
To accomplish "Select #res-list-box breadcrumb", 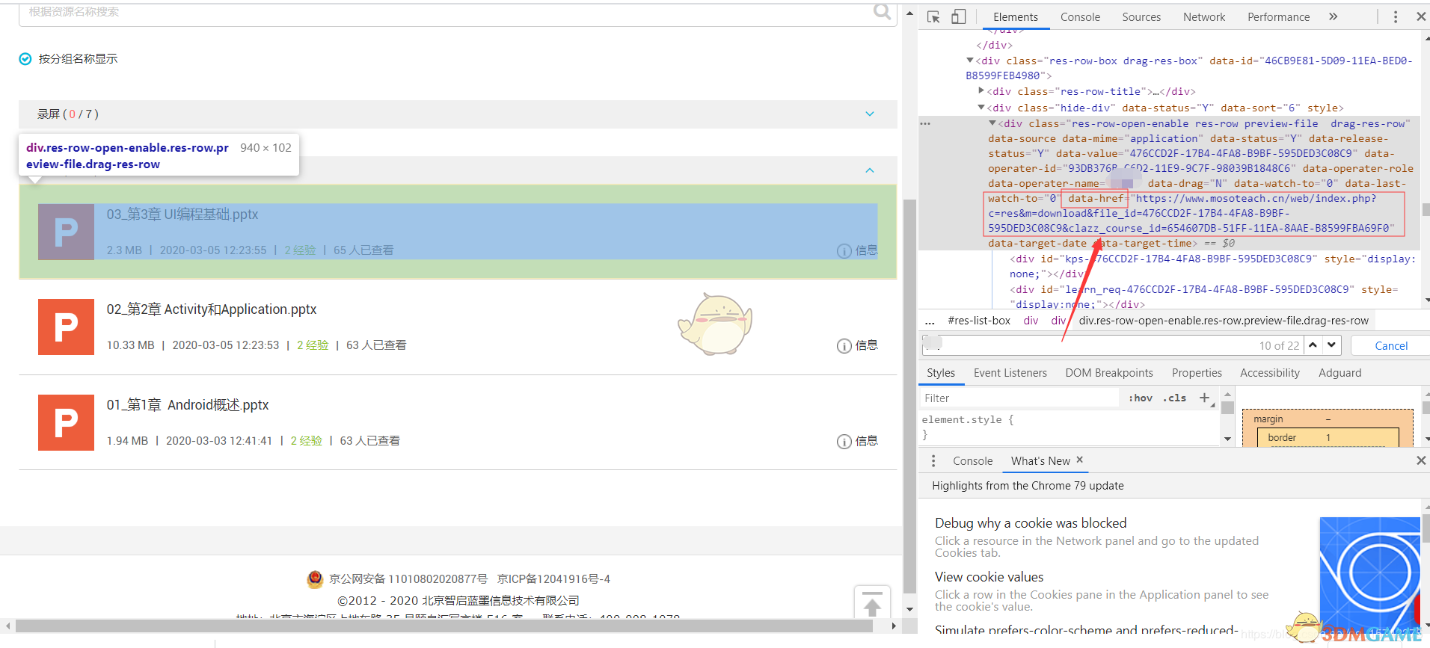I will [x=979, y=321].
